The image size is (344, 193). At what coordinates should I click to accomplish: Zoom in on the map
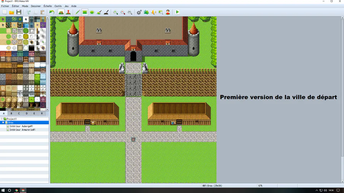pyautogui.click(x=115, y=12)
